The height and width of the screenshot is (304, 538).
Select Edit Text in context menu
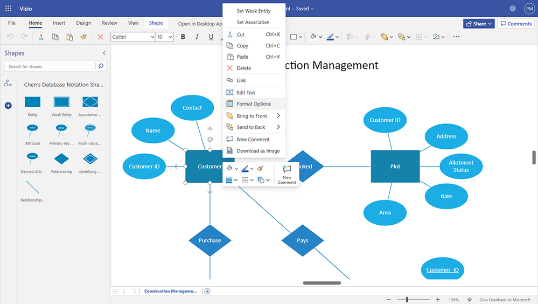coord(254,93)
